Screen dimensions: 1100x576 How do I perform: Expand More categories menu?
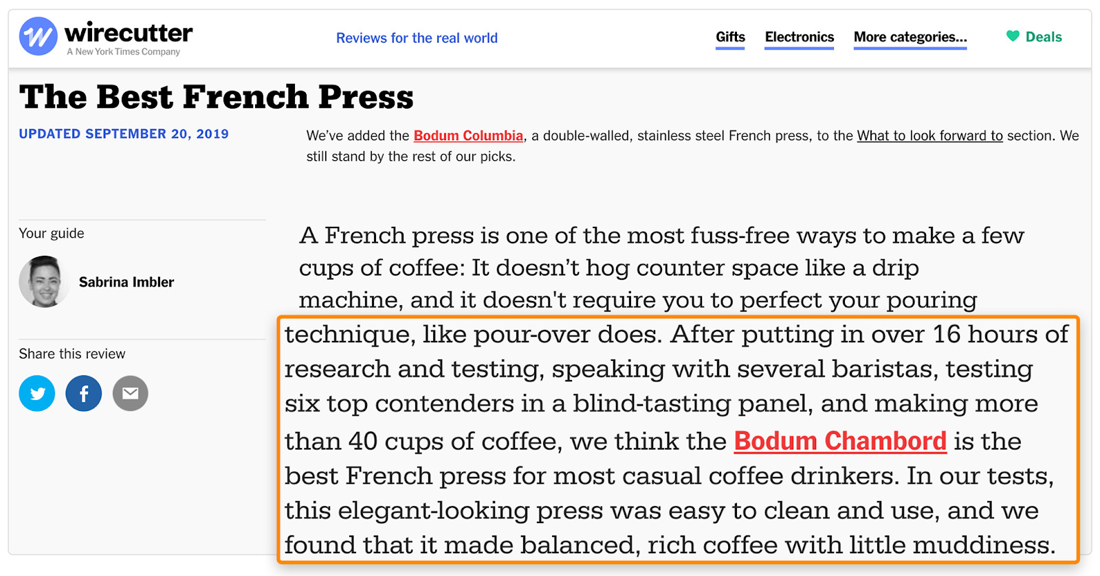pyautogui.click(x=910, y=37)
